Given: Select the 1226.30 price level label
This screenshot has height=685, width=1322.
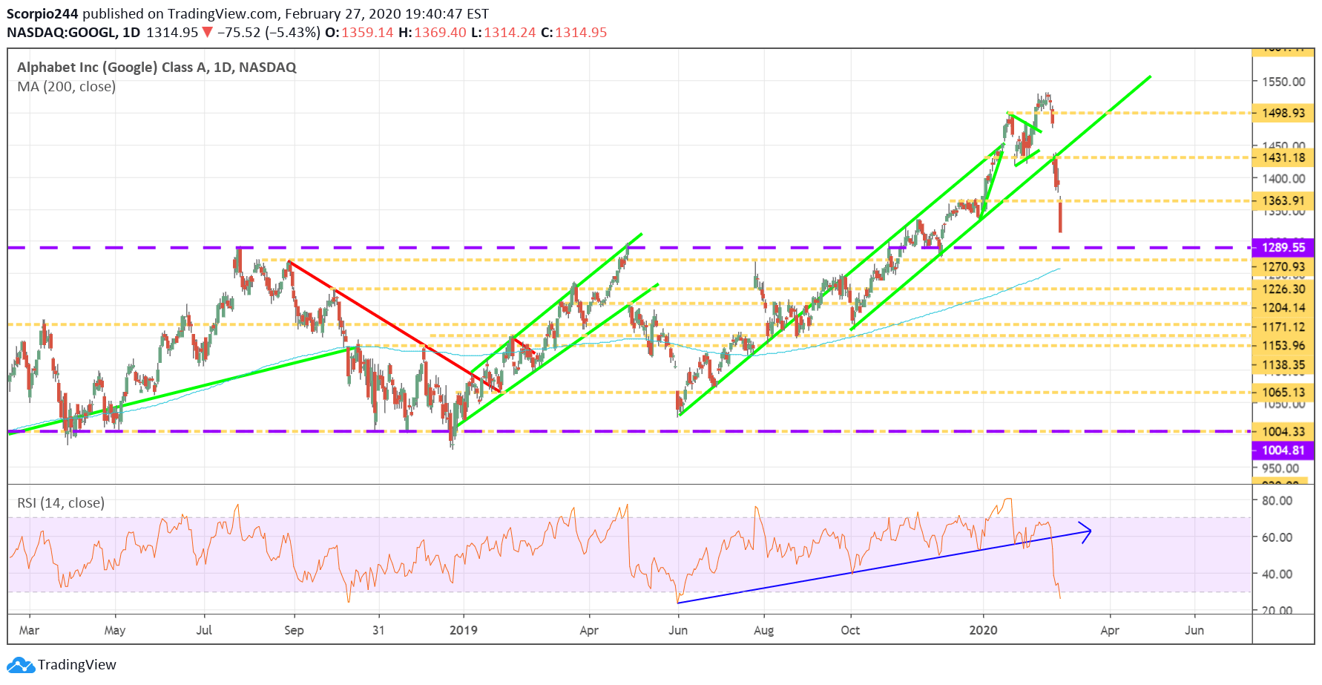Looking at the screenshot, I should (x=1283, y=289).
